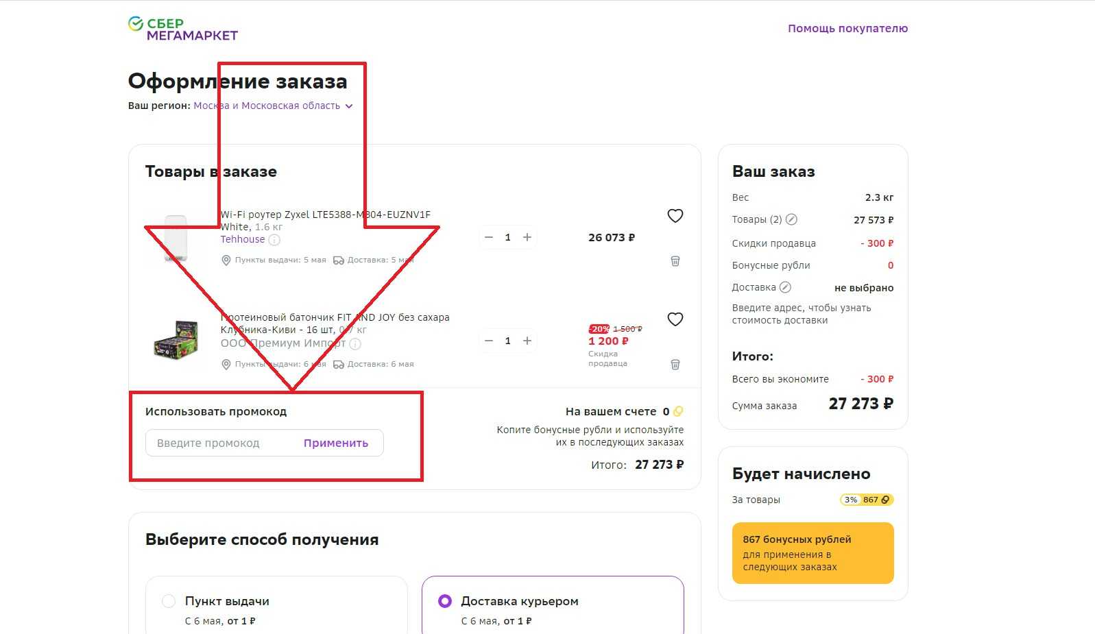
Task: Click the не выбрано delivery status text
Action: pos(864,288)
